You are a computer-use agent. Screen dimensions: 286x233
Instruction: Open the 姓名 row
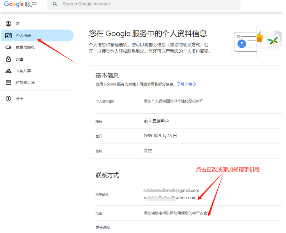(x=189, y=121)
